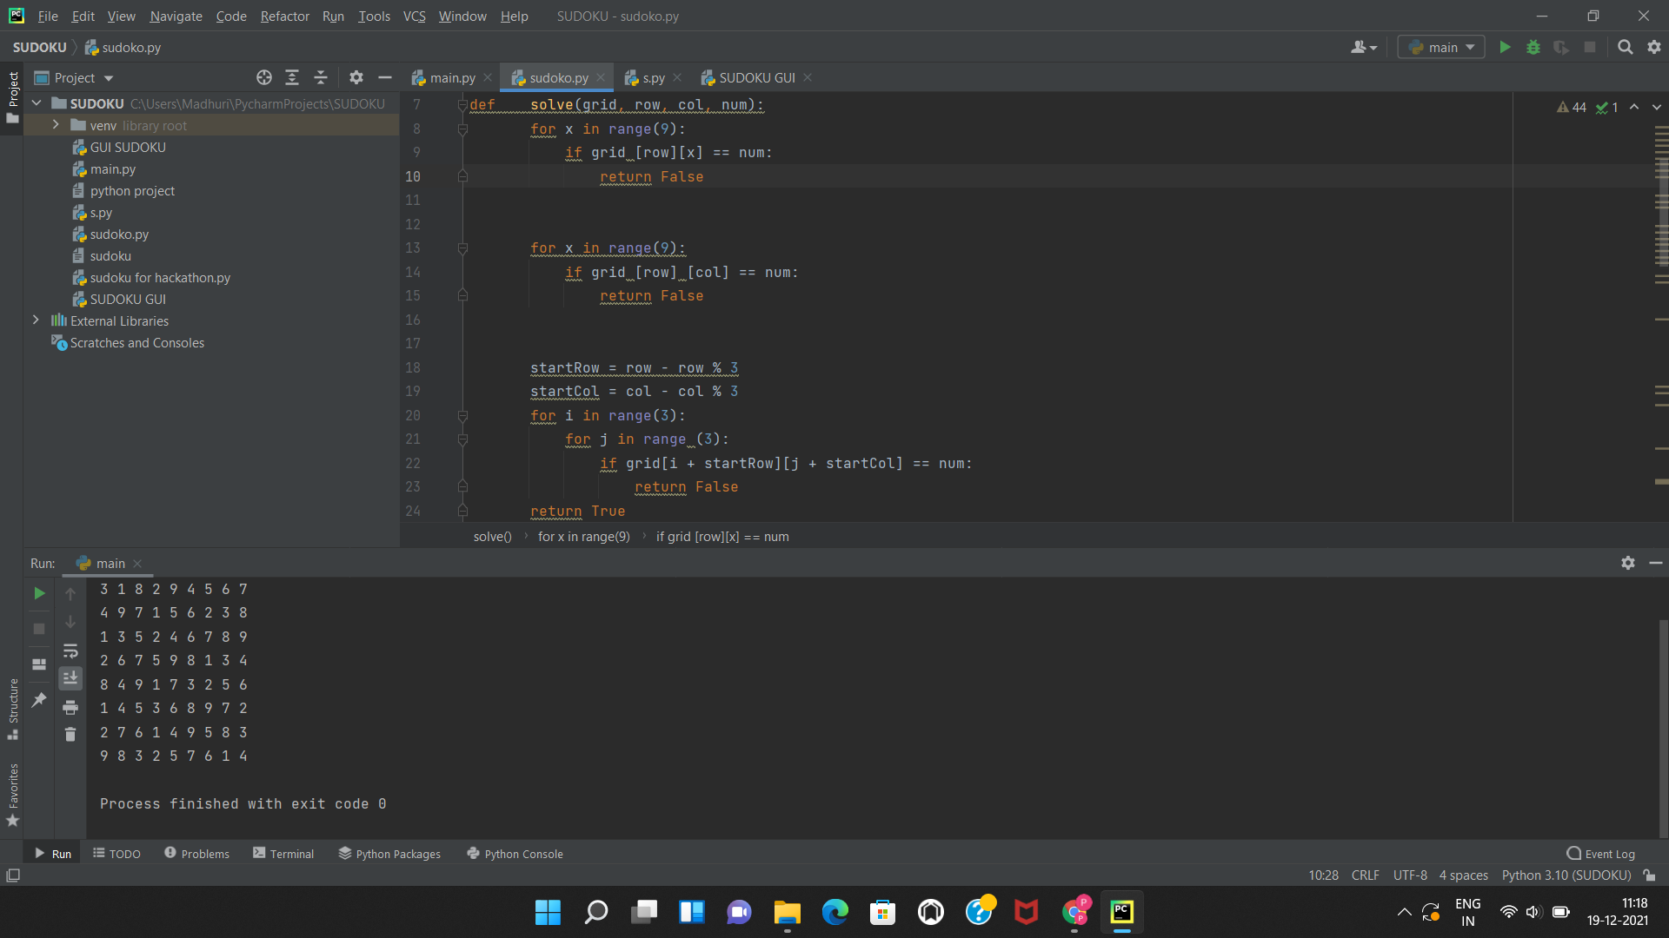Rerun the main program
This screenshot has height=938, width=1669.
(38, 593)
